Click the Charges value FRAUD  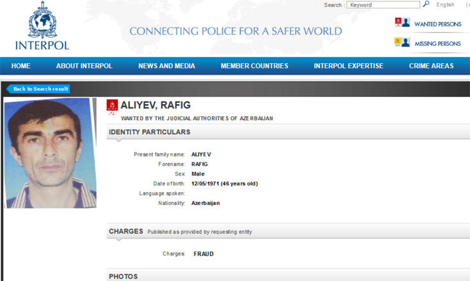coord(204,254)
